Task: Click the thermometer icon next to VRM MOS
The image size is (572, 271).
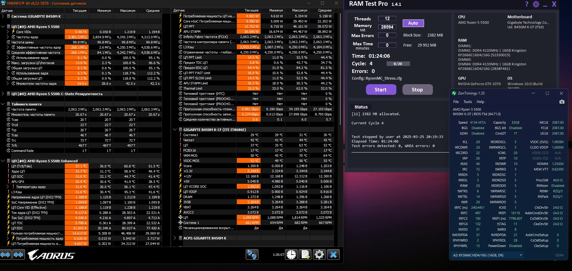Action: click(x=180, y=156)
